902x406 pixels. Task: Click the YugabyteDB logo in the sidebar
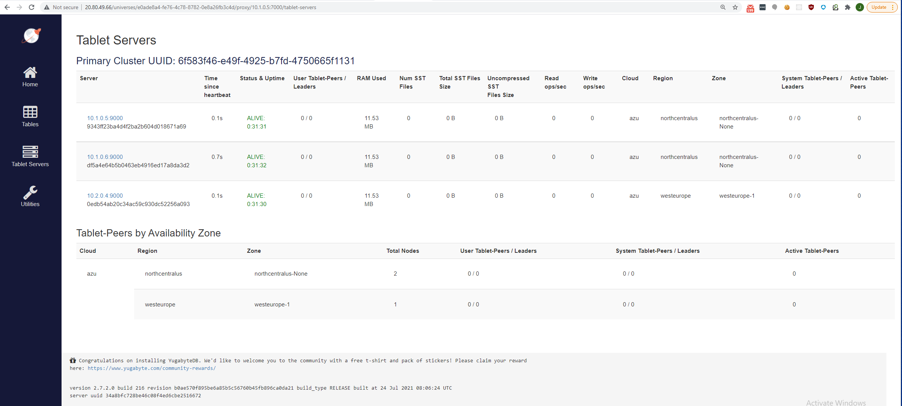point(31,36)
